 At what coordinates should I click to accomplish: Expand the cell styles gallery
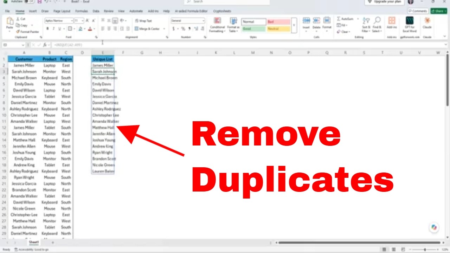tap(294, 25)
